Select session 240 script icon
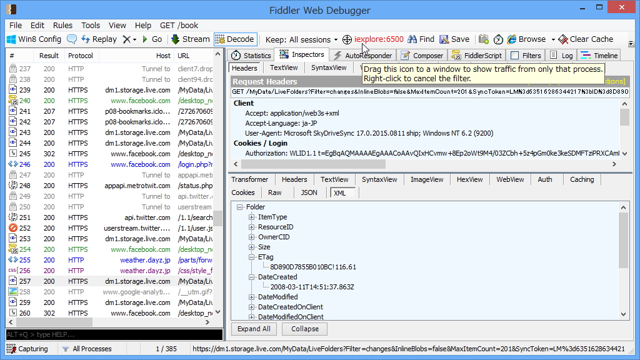Screen dimensions: 640x360 (13, 101)
